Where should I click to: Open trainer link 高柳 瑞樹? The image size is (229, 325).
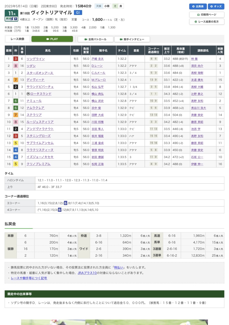197,73
